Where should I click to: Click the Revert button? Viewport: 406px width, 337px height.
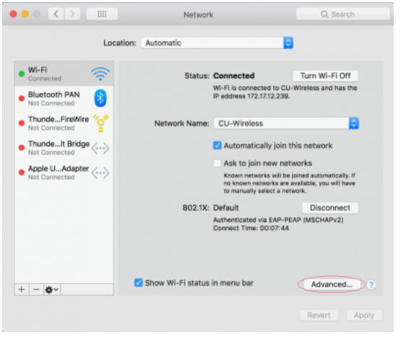[x=319, y=315]
